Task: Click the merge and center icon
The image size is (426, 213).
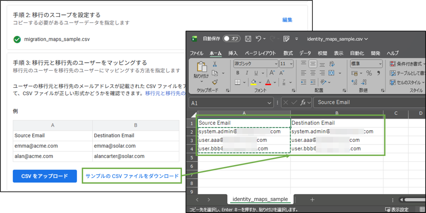Action: 332,73
